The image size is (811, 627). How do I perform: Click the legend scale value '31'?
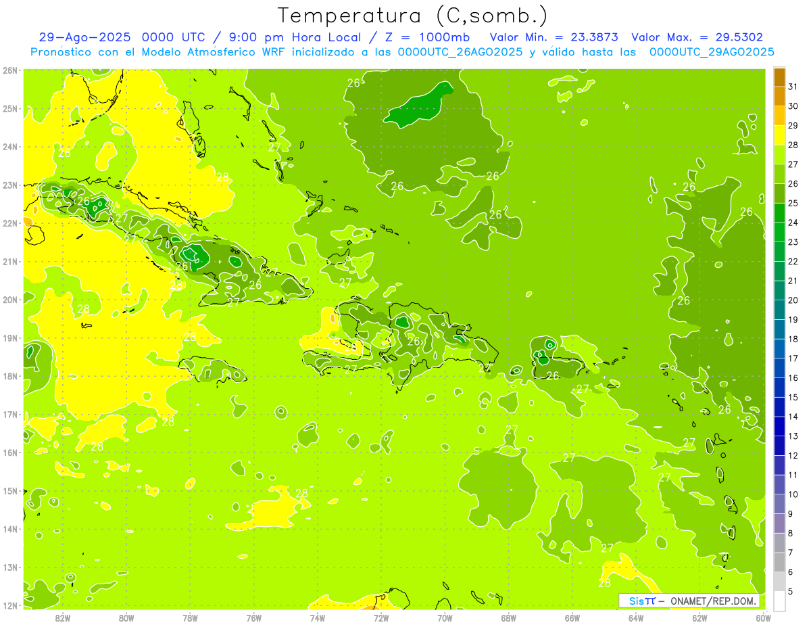tap(793, 87)
